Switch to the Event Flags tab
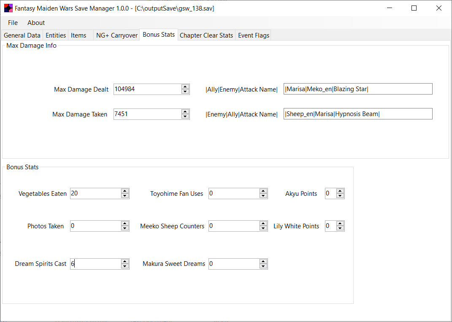Image resolution: width=452 pixels, height=322 pixels. pos(253,35)
